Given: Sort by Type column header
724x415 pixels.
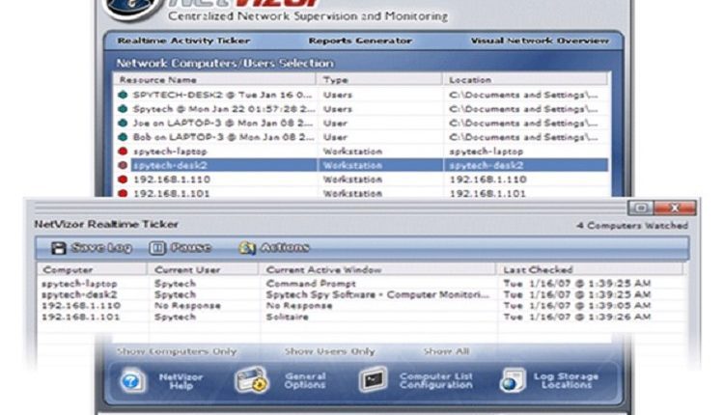Looking at the screenshot, I should (x=379, y=80).
